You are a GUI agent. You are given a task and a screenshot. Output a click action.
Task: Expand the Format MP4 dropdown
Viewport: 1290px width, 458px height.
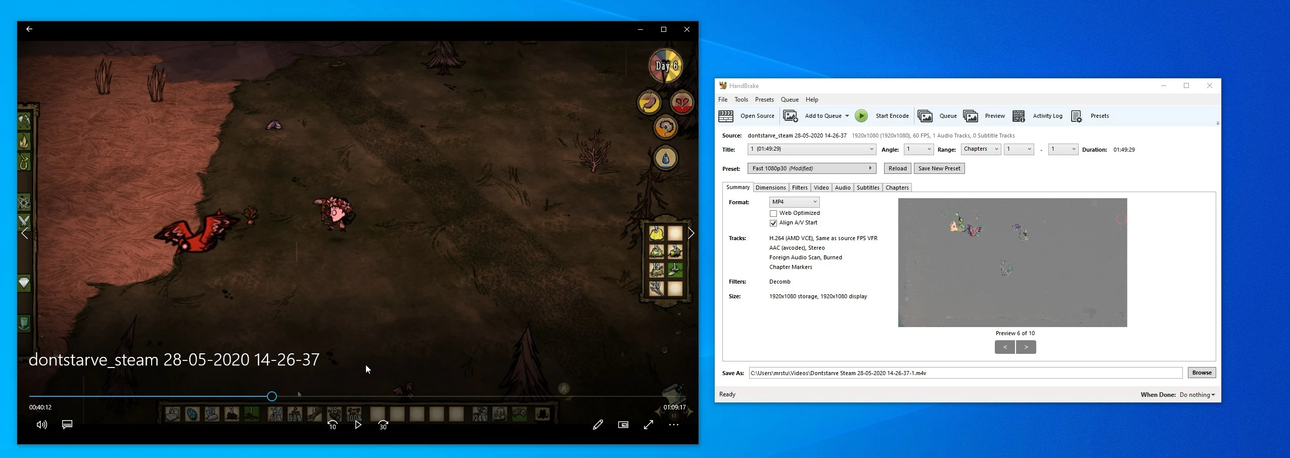[794, 202]
